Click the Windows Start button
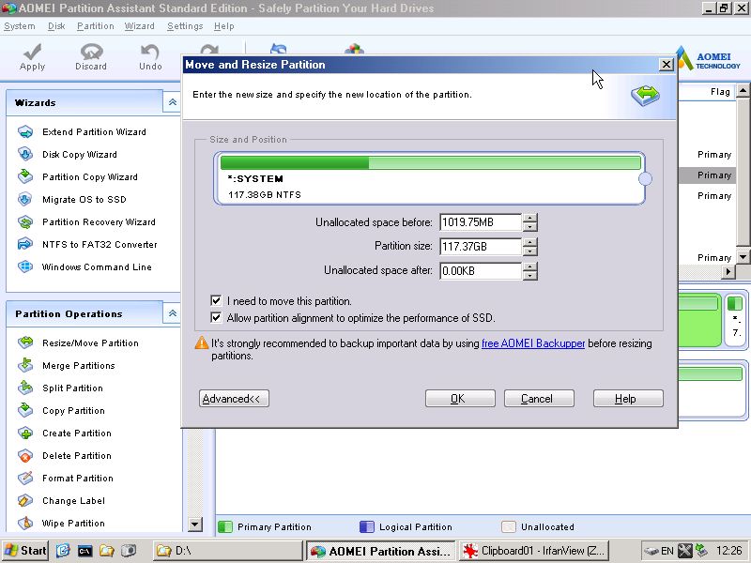Viewport: 751px width, 563px height. click(x=25, y=551)
